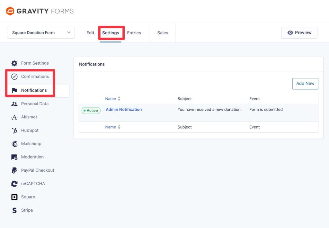The width and height of the screenshot is (329, 228).
Task: Click the eye icon in Preview button
Action: [290, 32]
